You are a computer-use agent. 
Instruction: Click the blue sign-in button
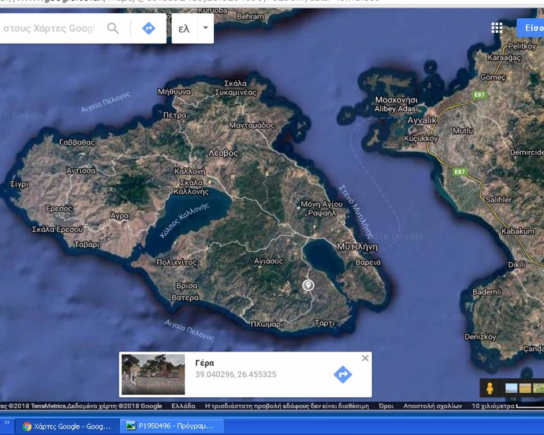click(x=531, y=28)
